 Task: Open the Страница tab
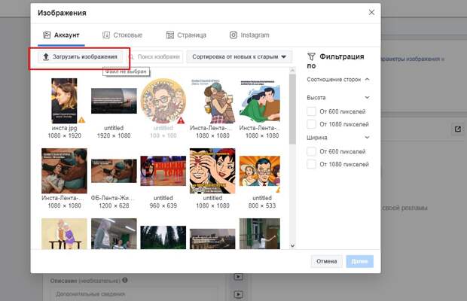pyautogui.click(x=186, y=35)
